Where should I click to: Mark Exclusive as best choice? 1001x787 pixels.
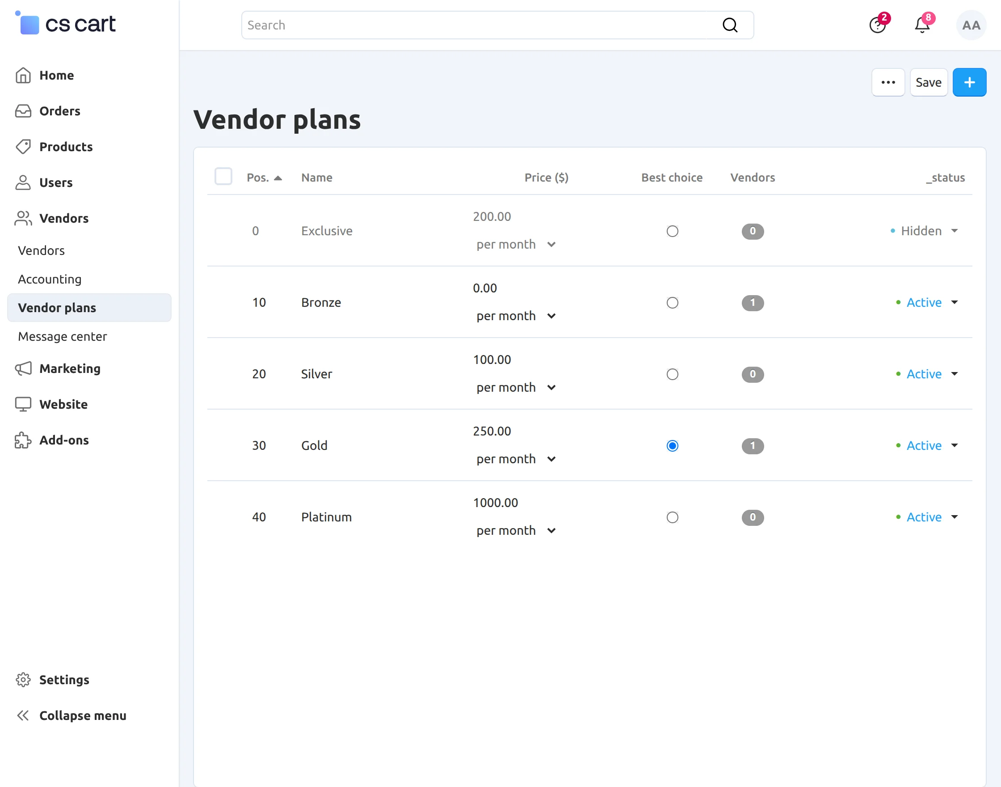pos(672,231)
